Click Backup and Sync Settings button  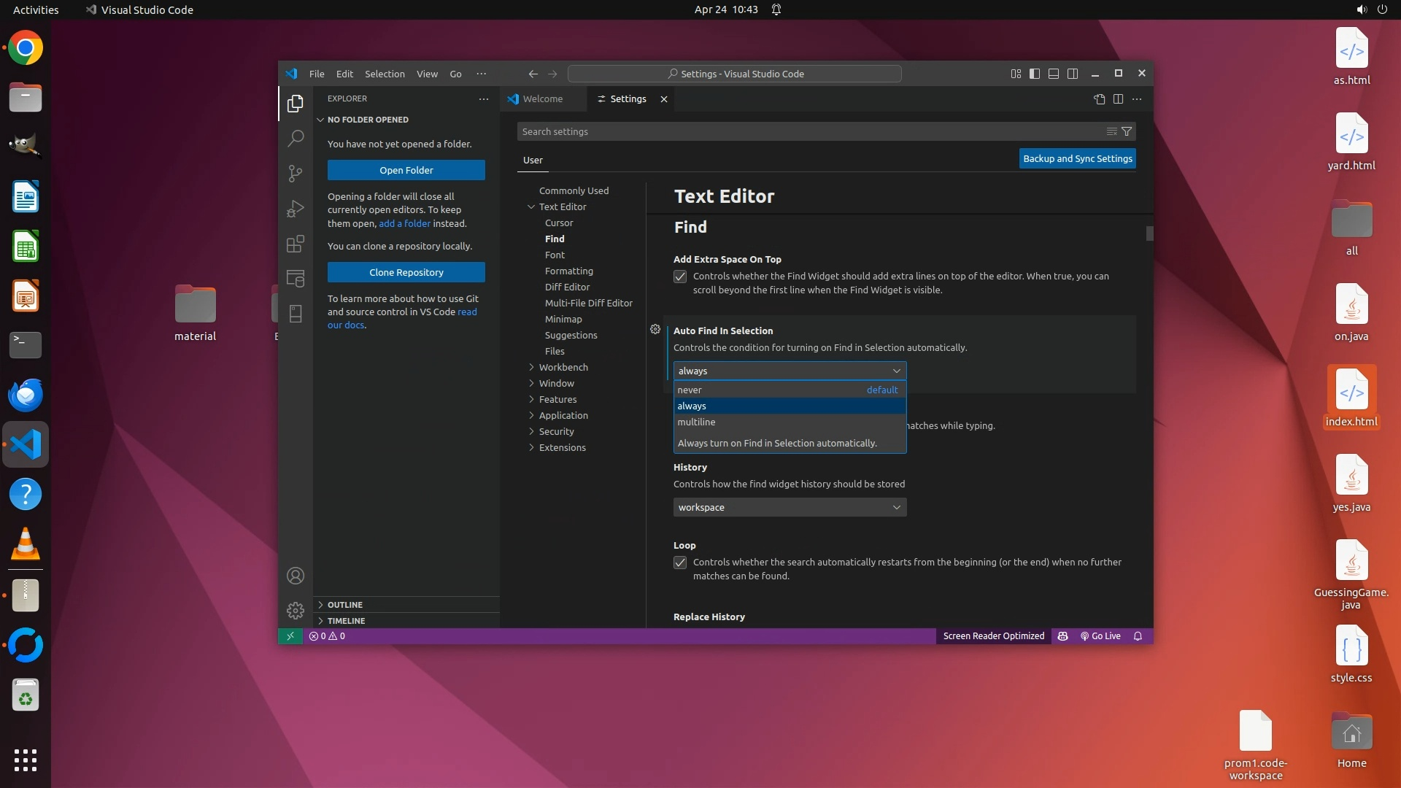click(x=1077, y=158)
